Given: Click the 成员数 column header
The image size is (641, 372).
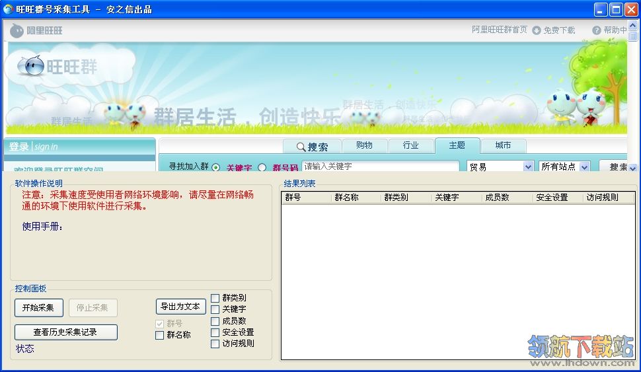Looking at the screenshot, I should pyautogui.click(x=508, y=198).
